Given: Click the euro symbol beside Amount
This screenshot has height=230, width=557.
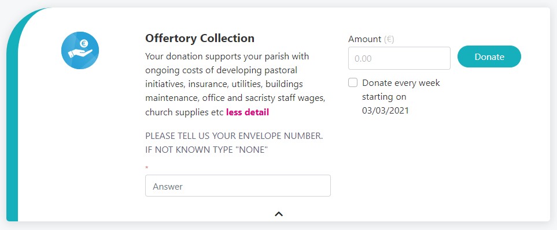Looking at the screenshot, I should [389, 39].
